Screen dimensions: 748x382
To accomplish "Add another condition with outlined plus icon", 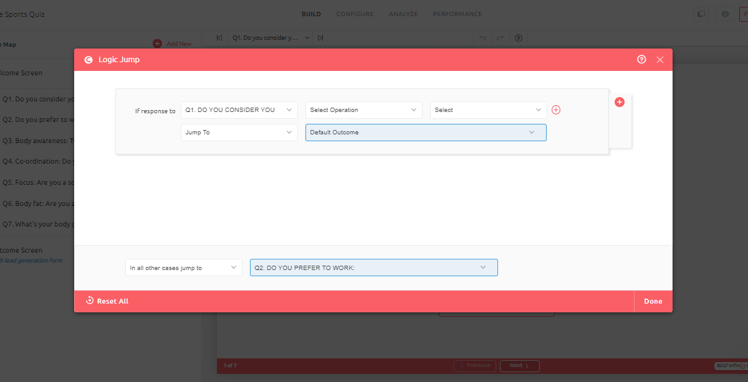I will (x=556, y=110).
